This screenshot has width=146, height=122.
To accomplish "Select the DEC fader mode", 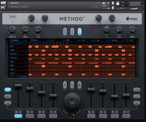I will (8, 96).
